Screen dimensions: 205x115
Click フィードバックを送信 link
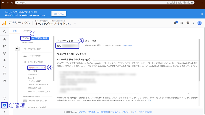[142, 112]
